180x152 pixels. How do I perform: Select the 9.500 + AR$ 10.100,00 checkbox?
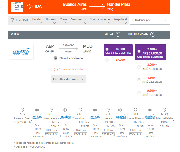139,93
